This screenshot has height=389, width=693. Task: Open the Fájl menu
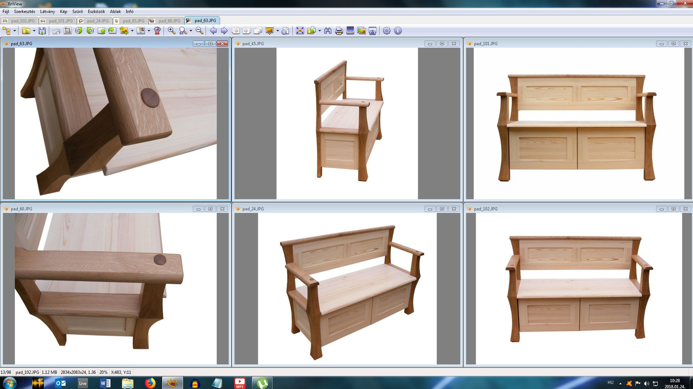tap(6, 12)
